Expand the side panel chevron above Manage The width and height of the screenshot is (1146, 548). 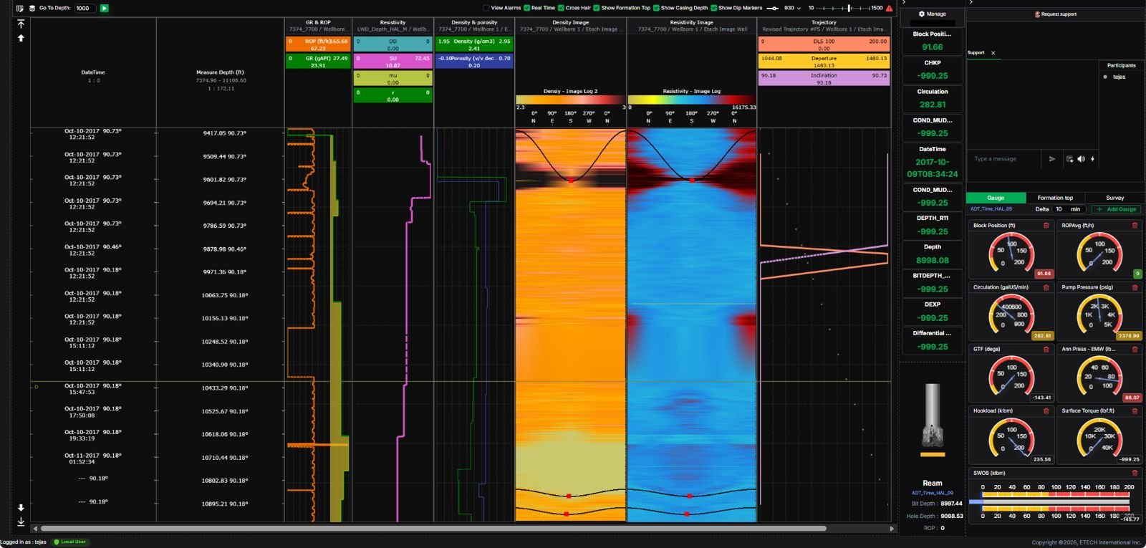tap(904, 3)
